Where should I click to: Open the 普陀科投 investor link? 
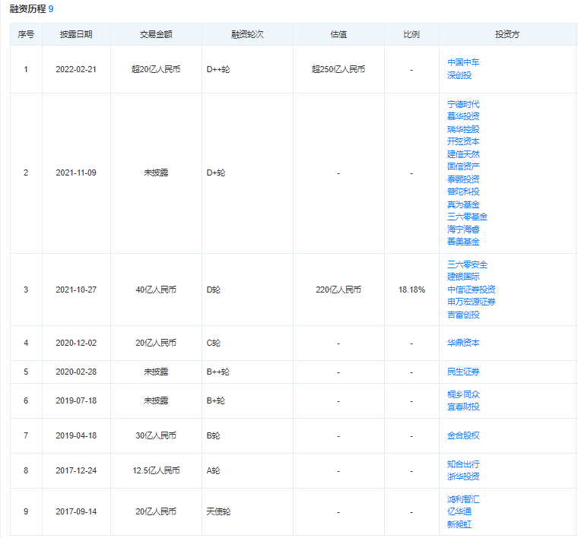pos(463,191)
